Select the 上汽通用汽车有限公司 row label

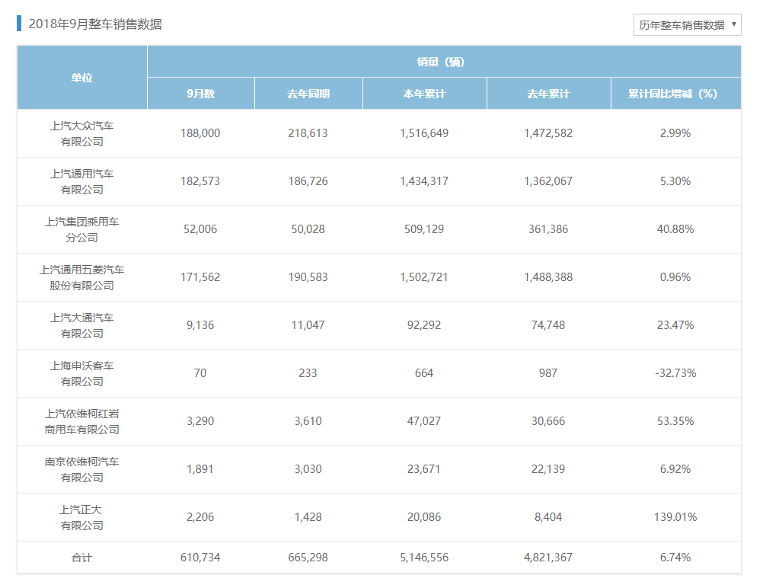[81, 181]
